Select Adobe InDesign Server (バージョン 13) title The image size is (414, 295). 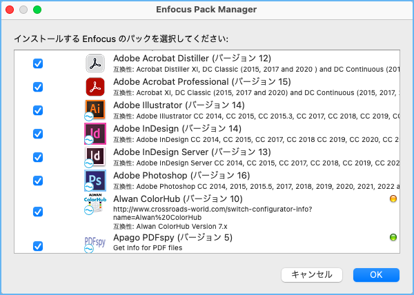(192, 152)
